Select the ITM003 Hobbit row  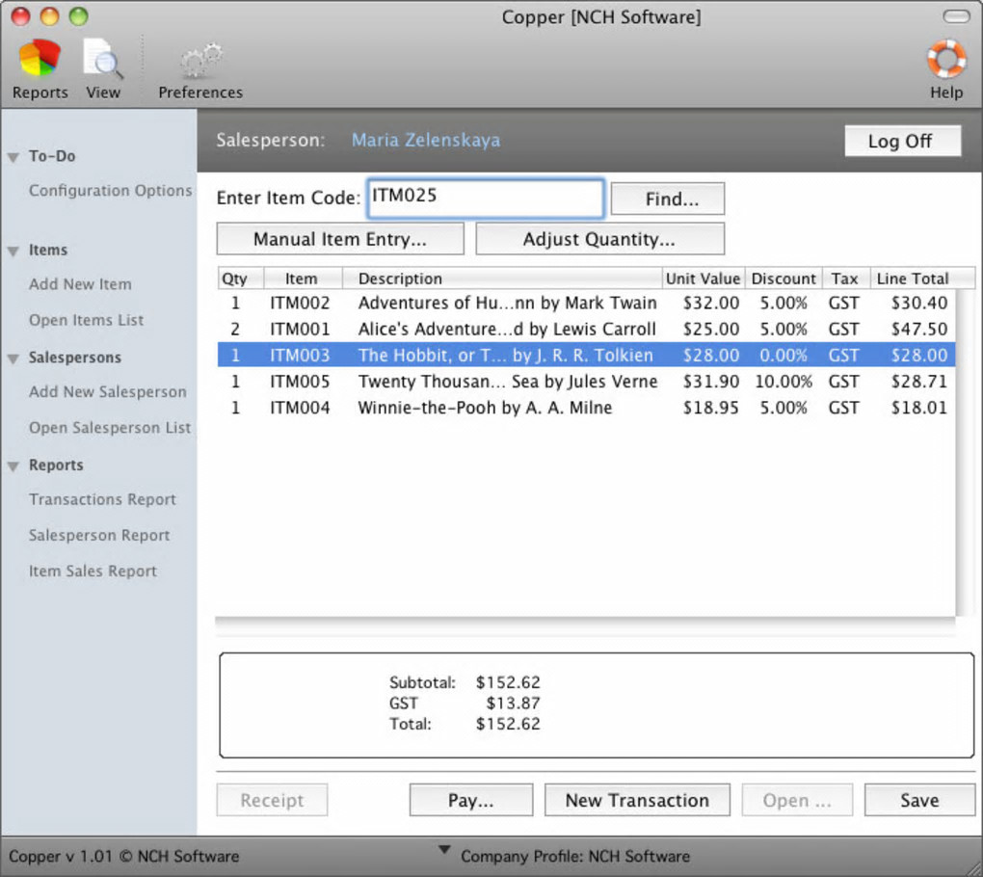(x=586, y=356)
